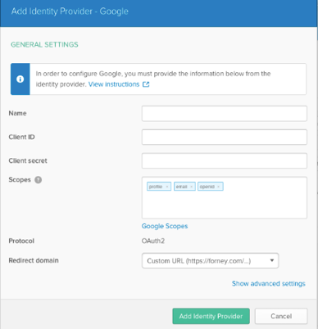The width and height of the screenshot is (318, 329).
Task: Open the external link icon beside View instructions
Action: (146, 84)
